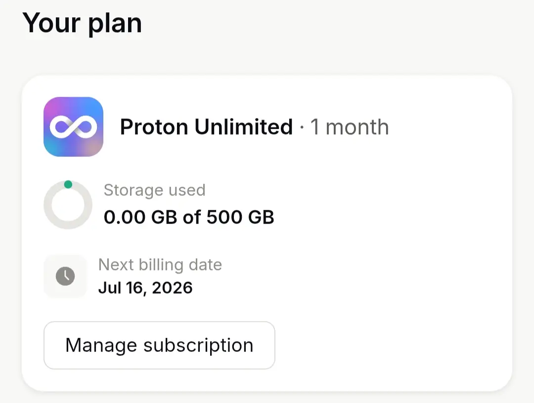Open Manage subscription

(x=159, y=345)
